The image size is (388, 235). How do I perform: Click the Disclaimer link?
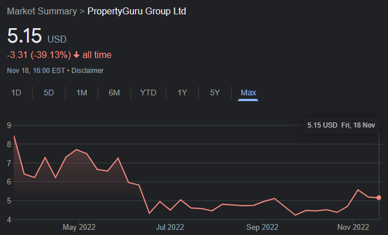click(87, 71)
